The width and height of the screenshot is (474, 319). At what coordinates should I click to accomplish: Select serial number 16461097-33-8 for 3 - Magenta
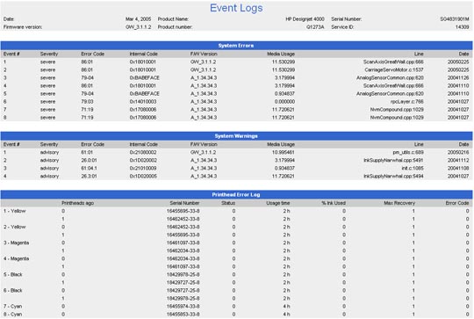(183, 243)
